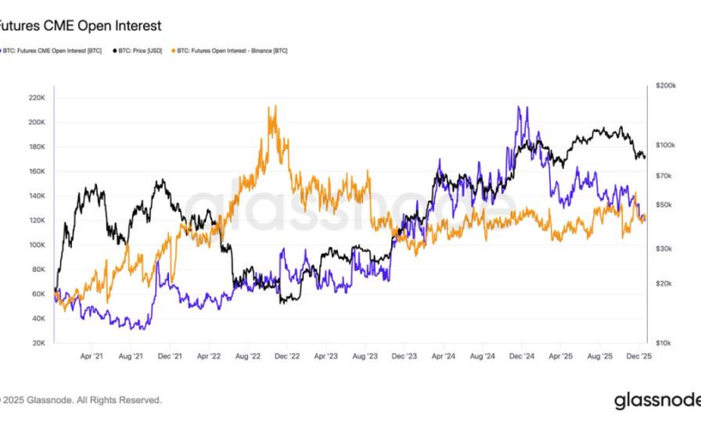Click the 120k open interest axis label
Viewport: 701px width, 422px height.
(x=37, y=220)
